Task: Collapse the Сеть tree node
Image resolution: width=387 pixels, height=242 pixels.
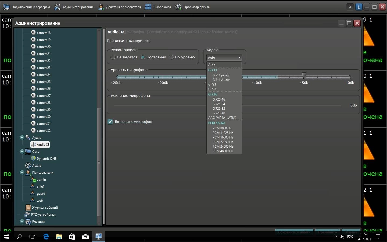Action: click(22, 151)
